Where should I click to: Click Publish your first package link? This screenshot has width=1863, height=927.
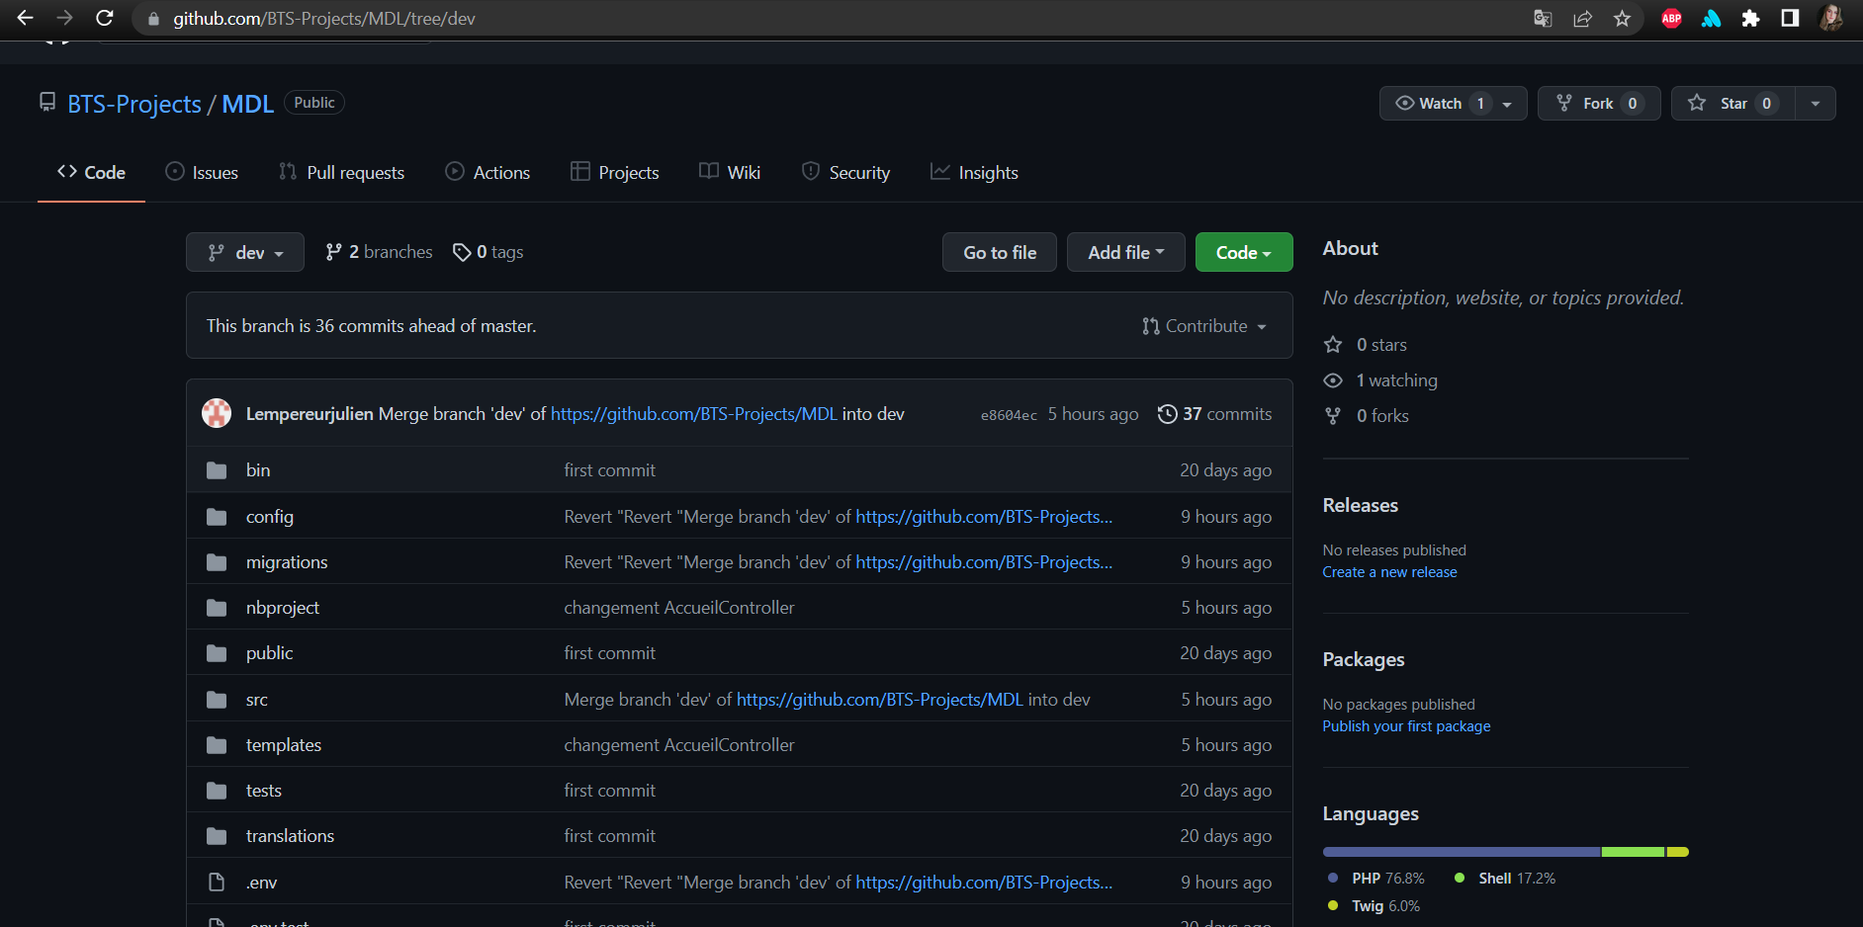(1406, 726)
